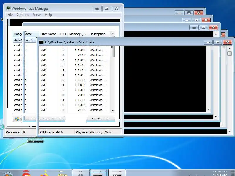
Task: Activate the first cmd taskbar button
Action: point(98,173)
